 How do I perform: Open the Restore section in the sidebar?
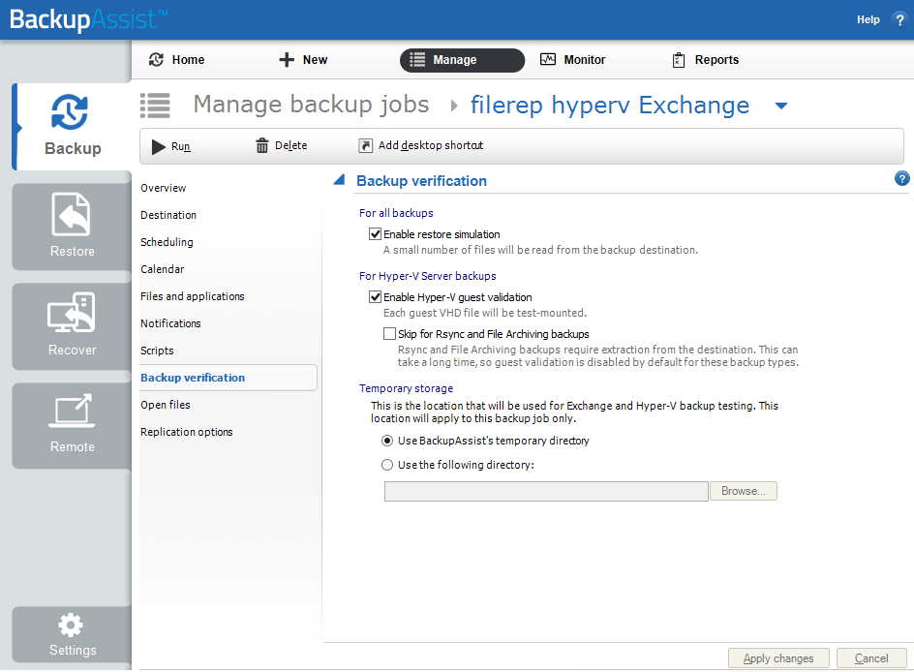[x=72, y=227]
